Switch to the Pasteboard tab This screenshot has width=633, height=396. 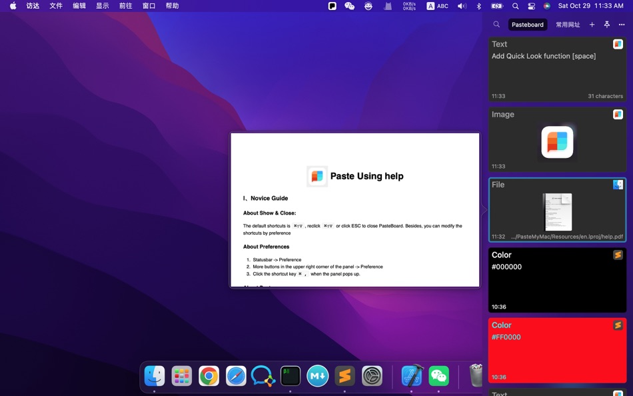[x=527, y=25]
